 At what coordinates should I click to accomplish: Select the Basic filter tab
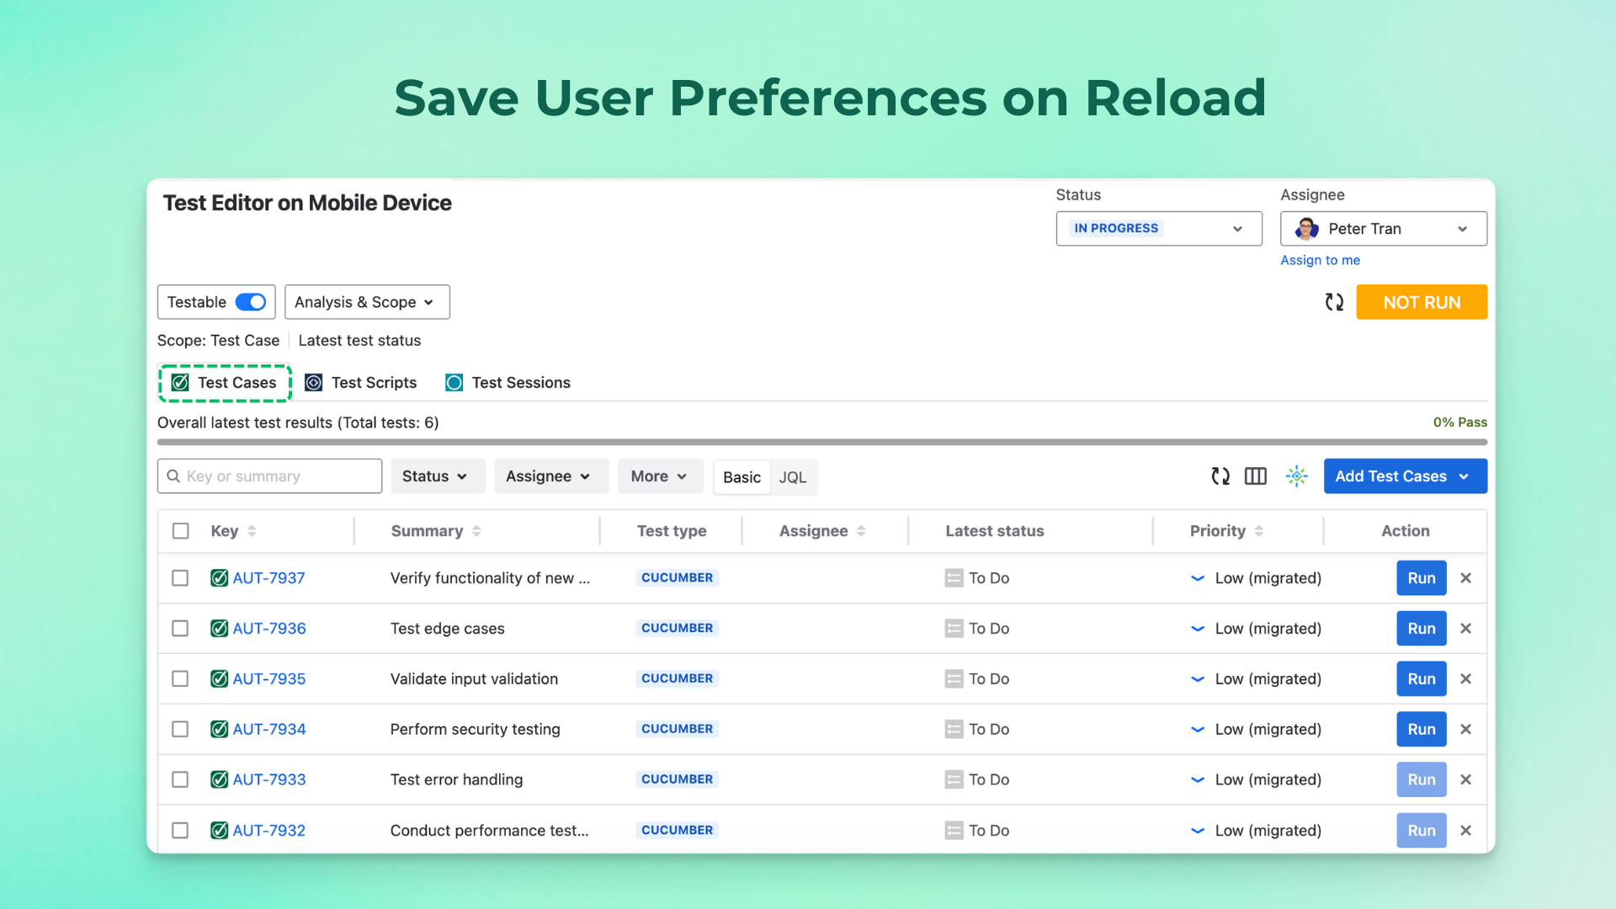741,476
